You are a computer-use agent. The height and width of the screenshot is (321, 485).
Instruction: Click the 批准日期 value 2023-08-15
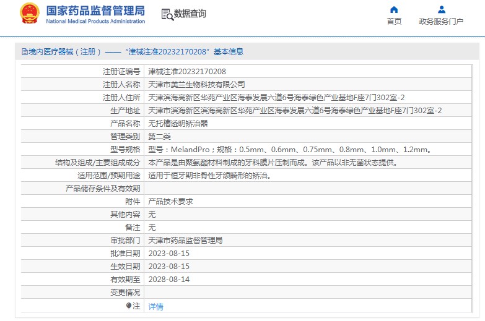169,254
